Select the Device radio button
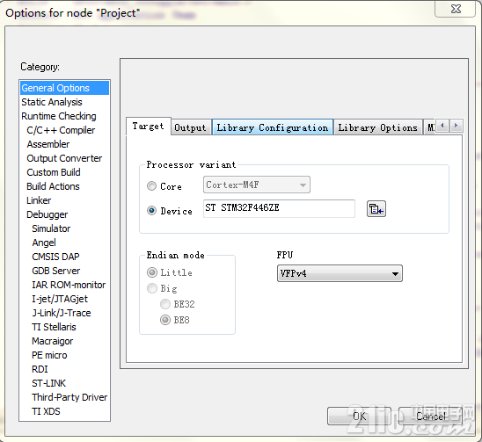The image size is (482, 442). click(151, 210)
